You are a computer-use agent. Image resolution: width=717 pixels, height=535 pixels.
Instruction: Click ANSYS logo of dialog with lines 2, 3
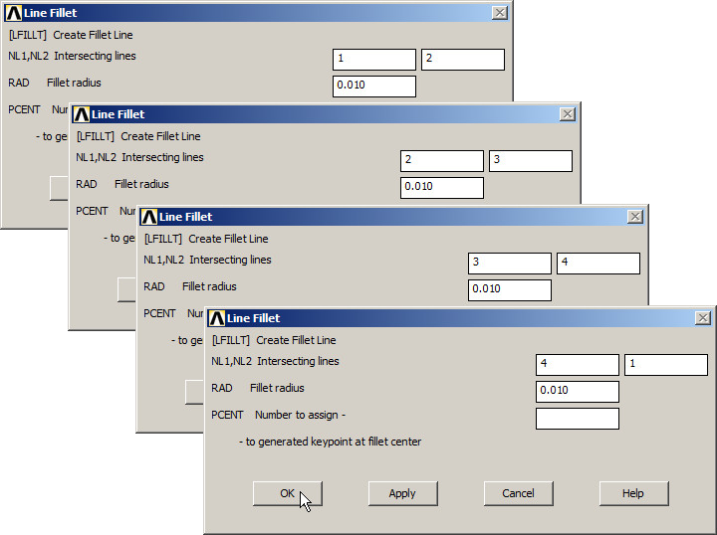[81, 114]
